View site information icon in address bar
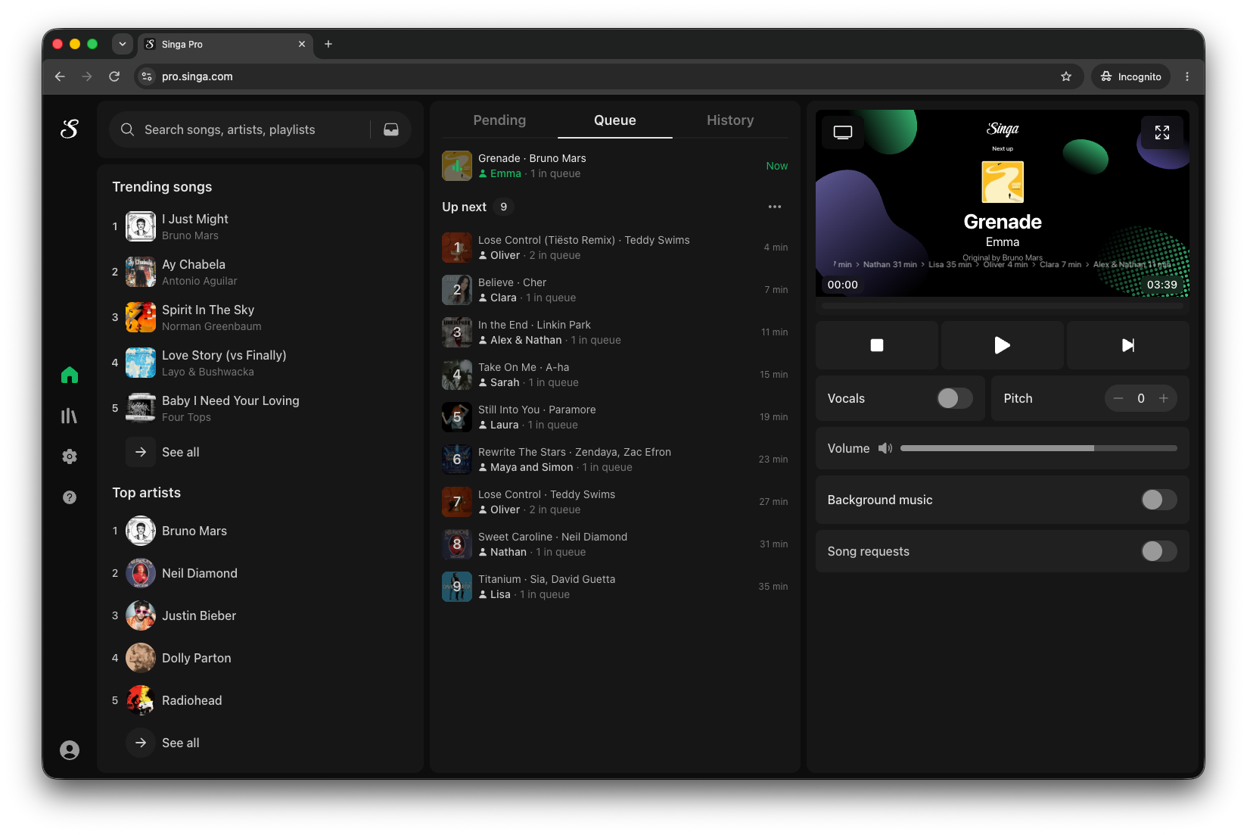This screenshot has height=835, width=1247. [x=148, y=76]
